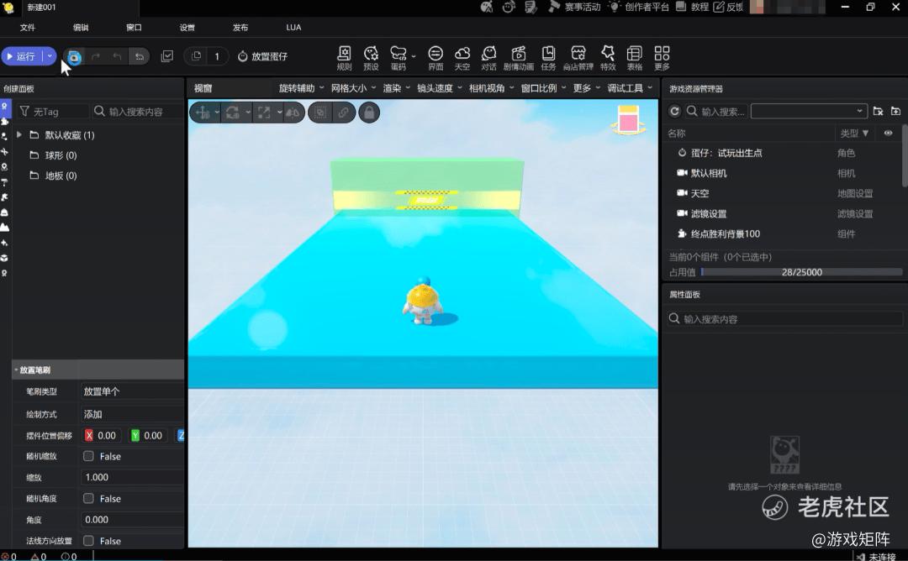Viewport: 908px width, 561px height.
Task: Open the 发布 menu
Action: pyautogui.click(x=240, y=27)
